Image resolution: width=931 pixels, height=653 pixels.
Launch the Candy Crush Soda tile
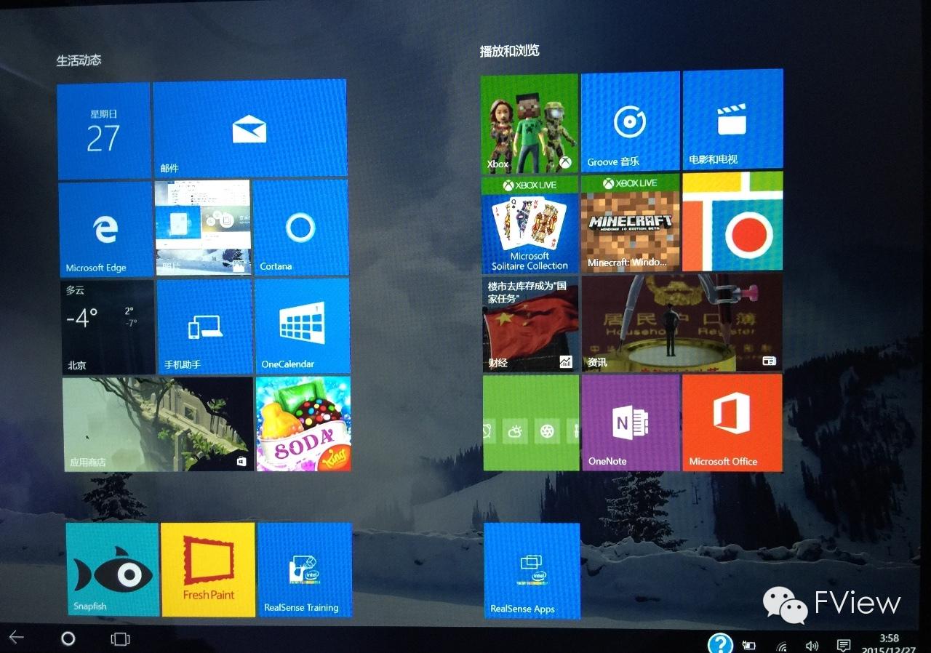(303, 423)
